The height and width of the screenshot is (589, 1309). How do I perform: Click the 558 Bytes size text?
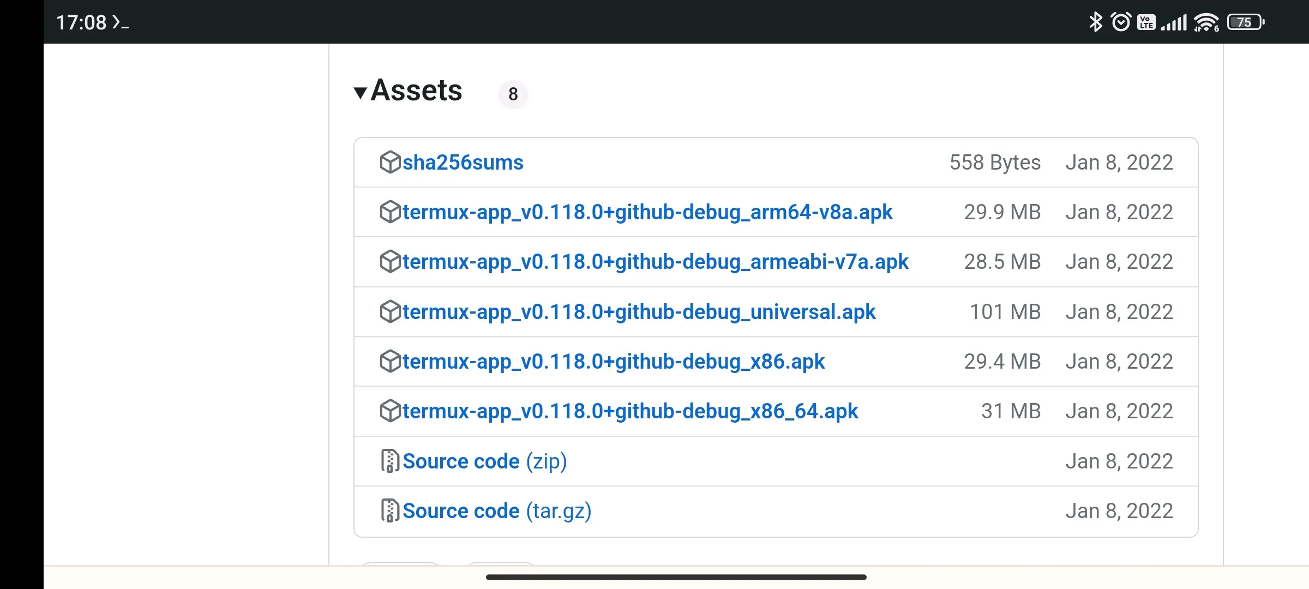995,163
